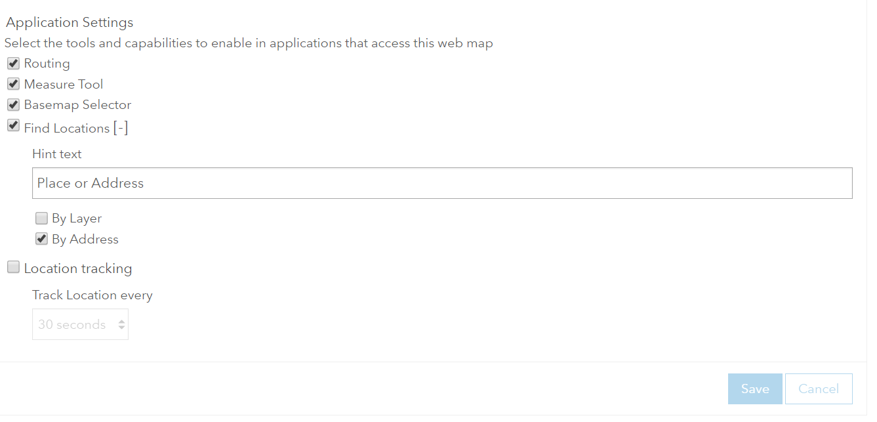Save the application settings
877x422 pixels.
point(755,389)
